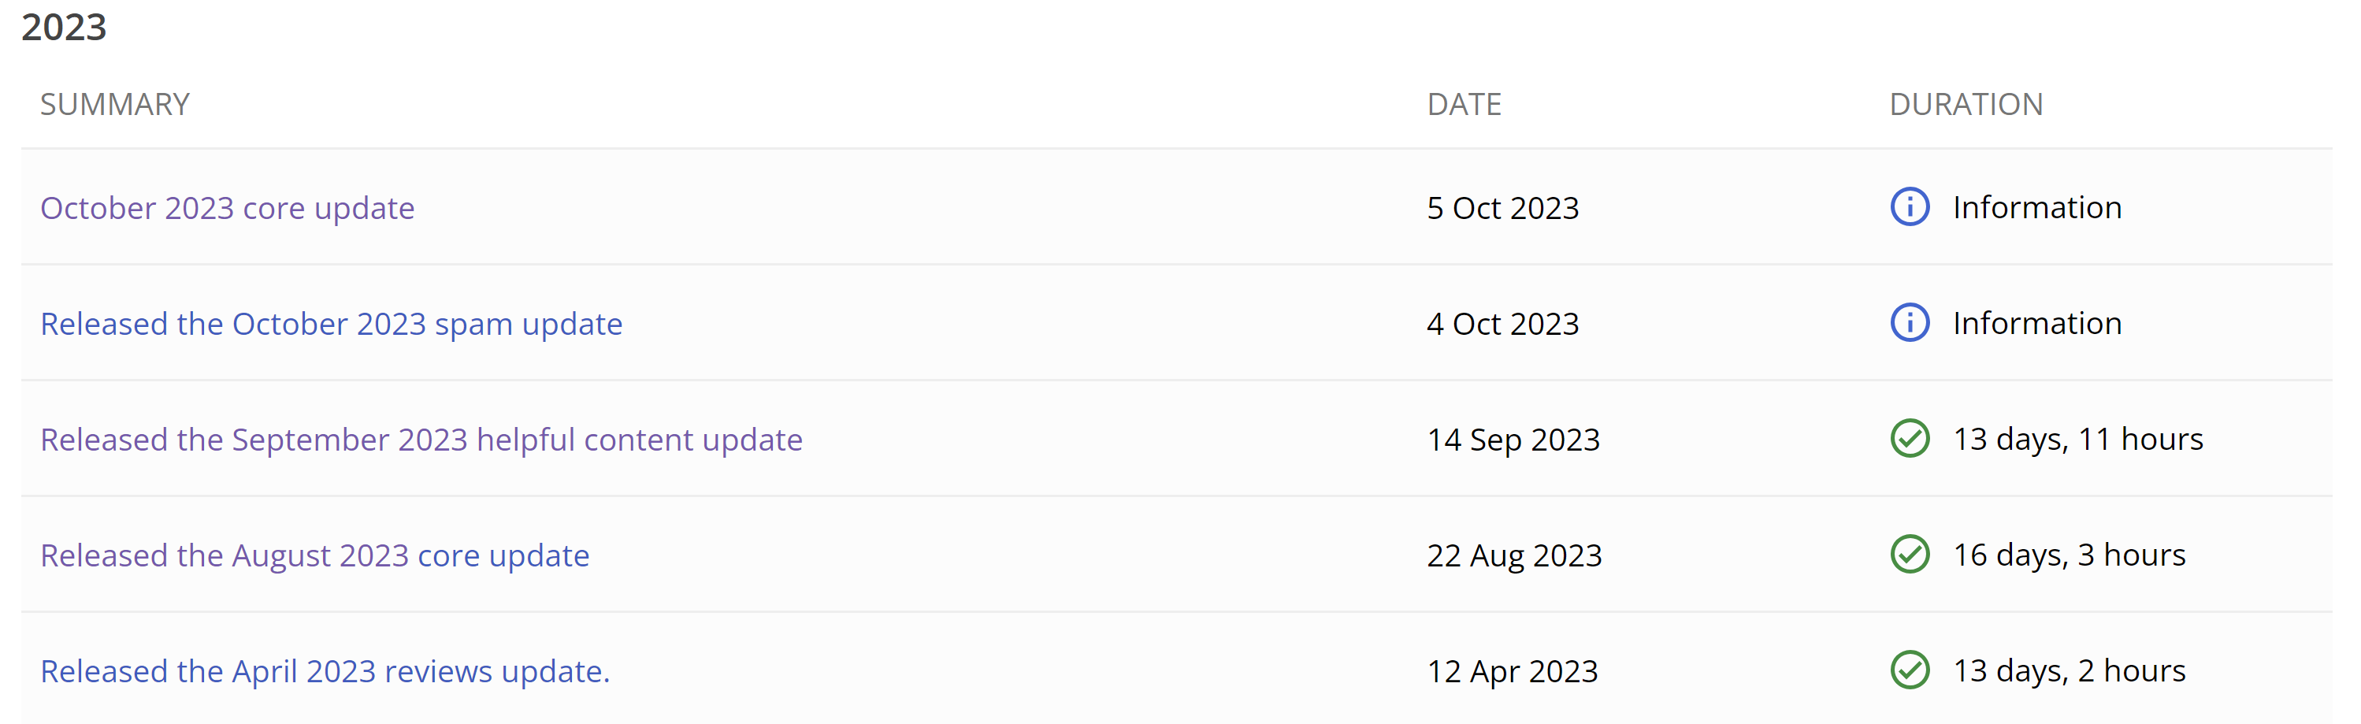The width and height of the screenshot is (2361, 724).
Task: Click the Information icon for the October spam update
Action: pyautogui.click(x=1910, y=322)
